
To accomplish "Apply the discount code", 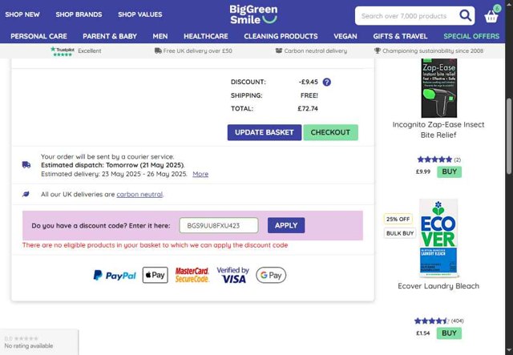I will (x=286, y=225).
